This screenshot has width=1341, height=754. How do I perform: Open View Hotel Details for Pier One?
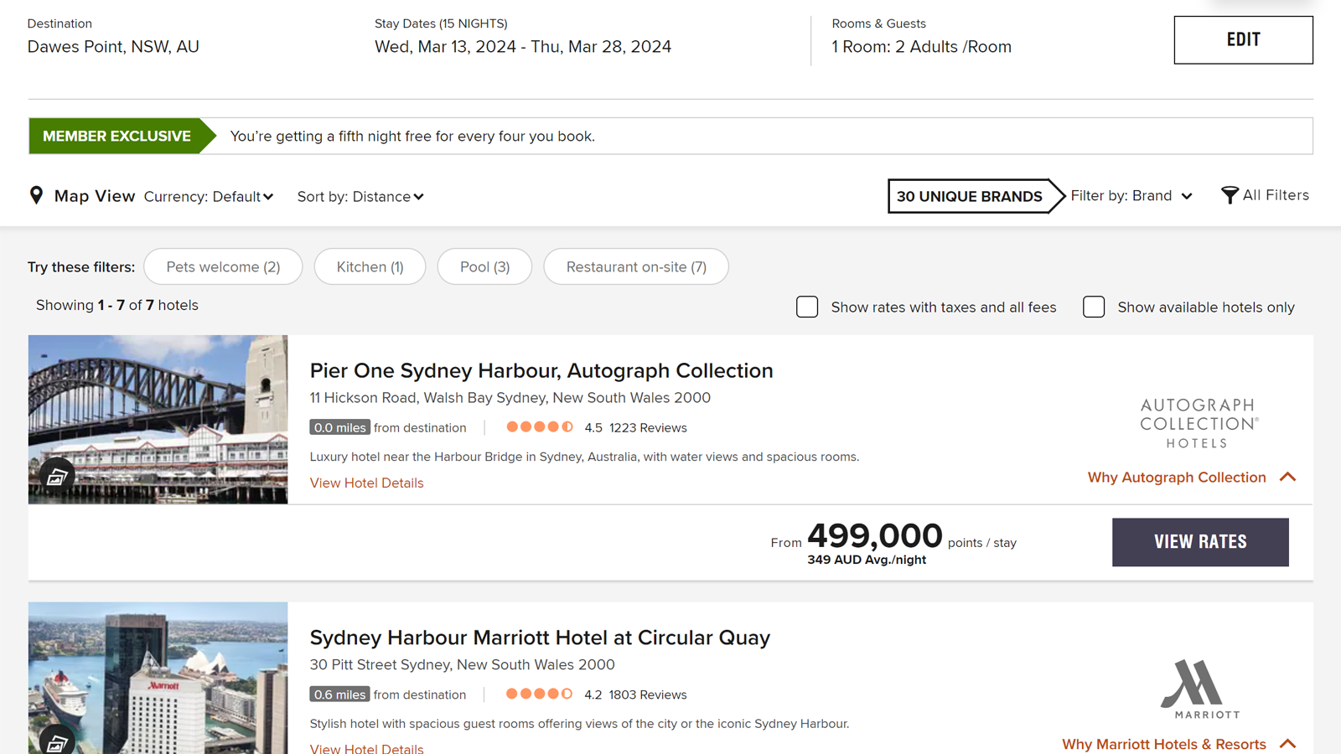click(366, 483)
